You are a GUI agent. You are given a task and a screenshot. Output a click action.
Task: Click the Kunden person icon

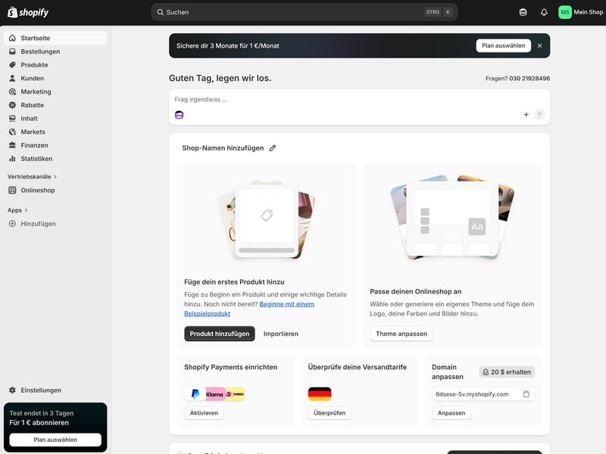click(12, 78)
